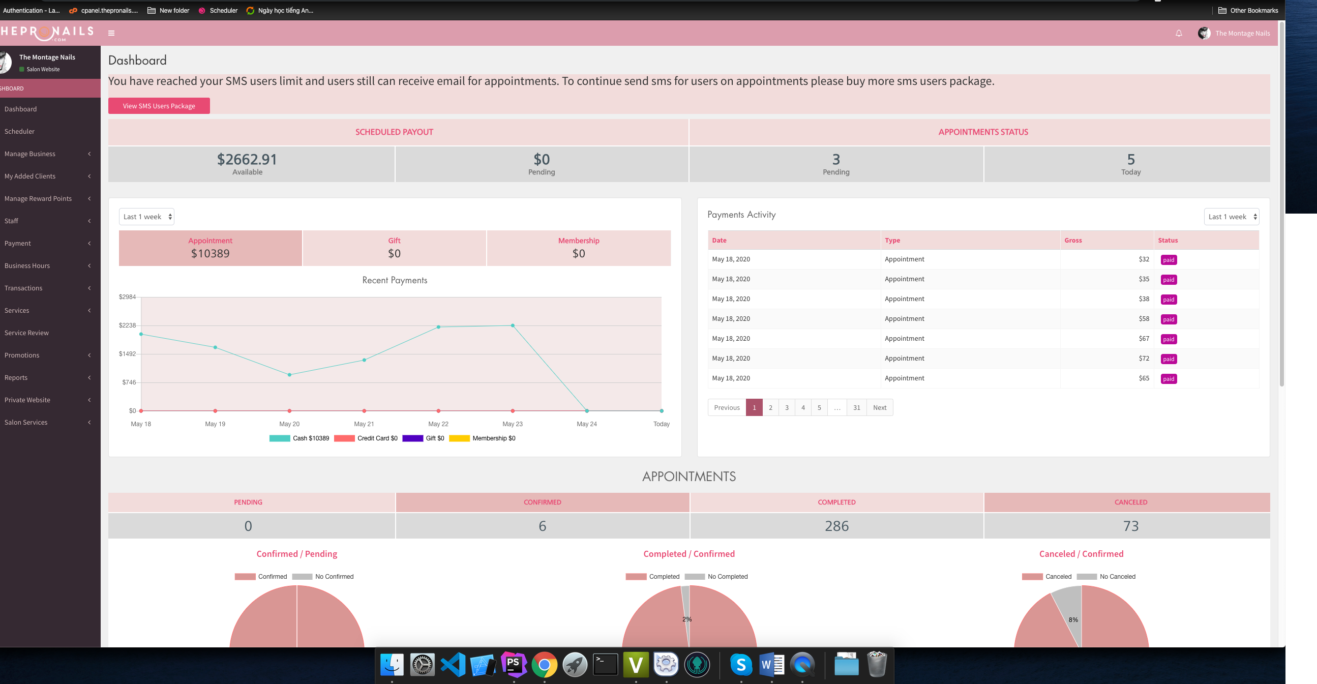Image resolution: width=1317 pixels, height=684 pixels.
Task: Toggle Cash series in chart legend
Action: 280,438
